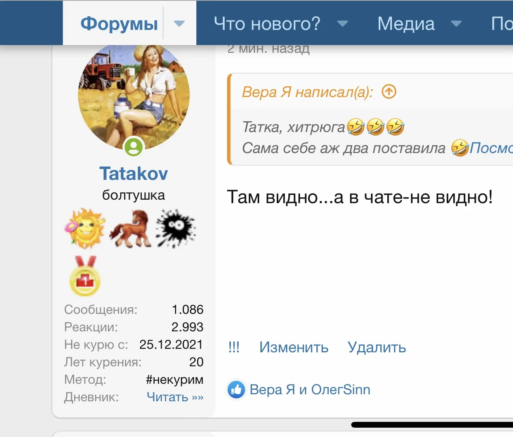Open the Медиа menu item

[406, 24]
